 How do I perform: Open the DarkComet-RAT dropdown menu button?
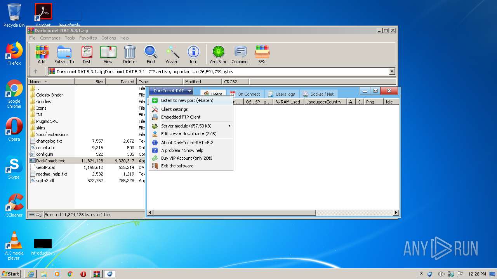coord(171,91)
